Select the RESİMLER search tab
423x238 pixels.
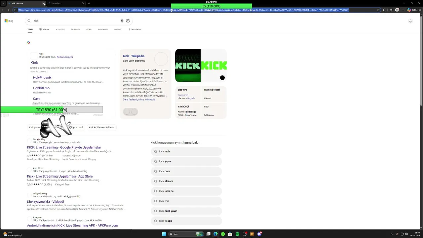tap(75, 29)
